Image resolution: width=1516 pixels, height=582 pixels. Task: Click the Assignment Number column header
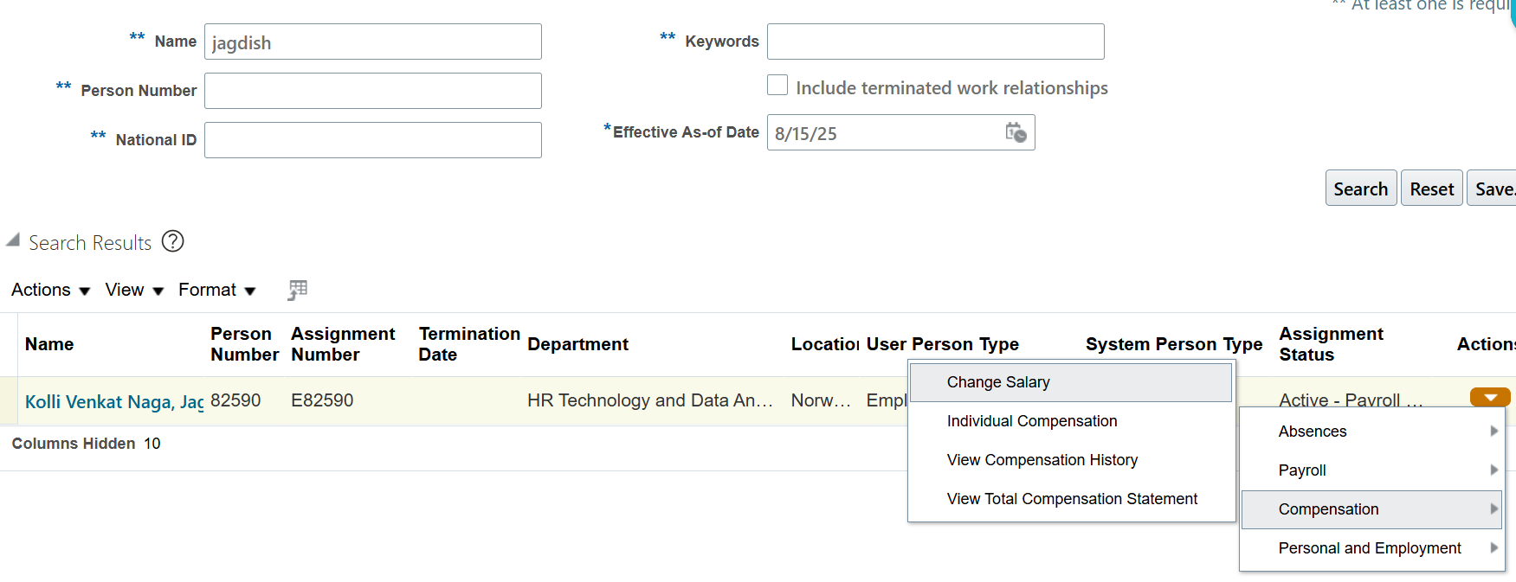click(343, 344)
